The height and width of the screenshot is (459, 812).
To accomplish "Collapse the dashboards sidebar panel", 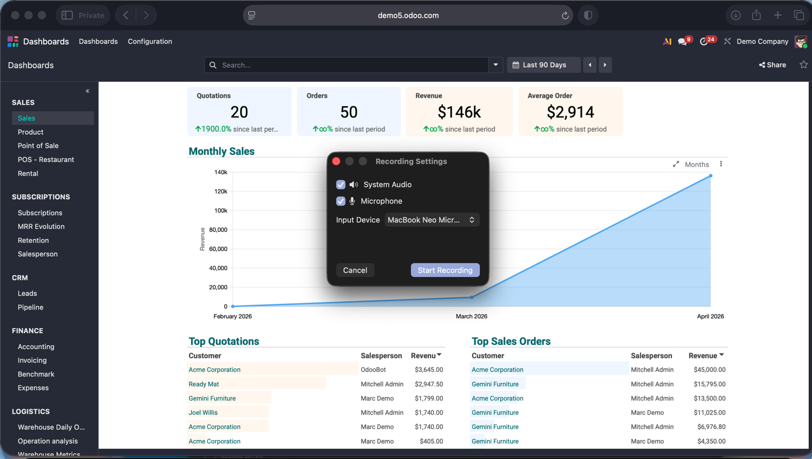I will (x=88, y=91).
